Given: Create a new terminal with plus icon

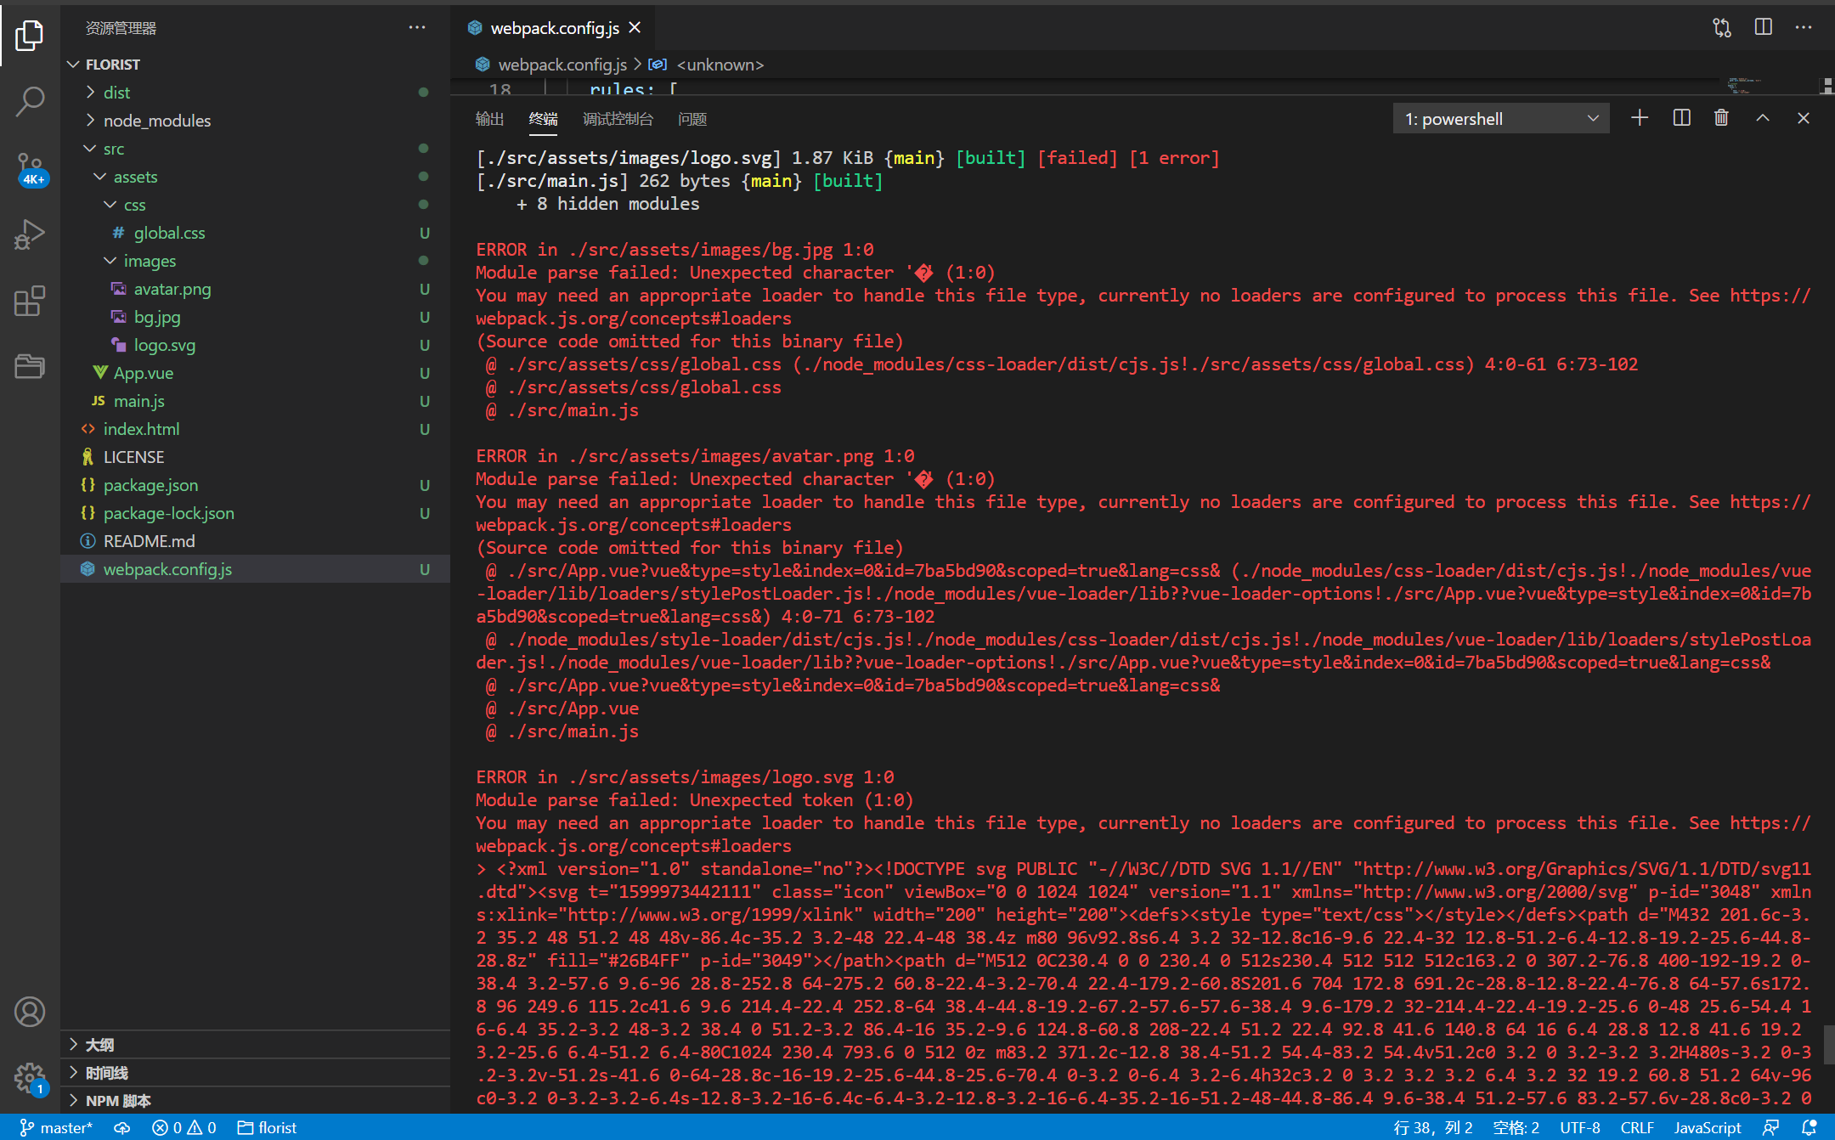Looking at the screenshot, I should 1640,118.
